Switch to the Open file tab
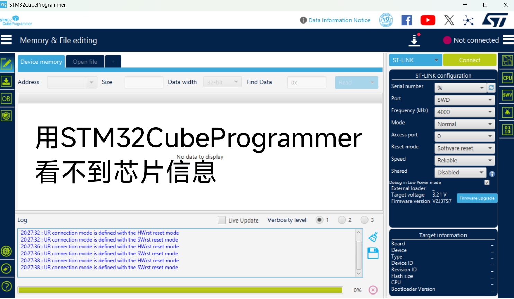The width and height of the screenshot is (514, 299). pos(85,62)
